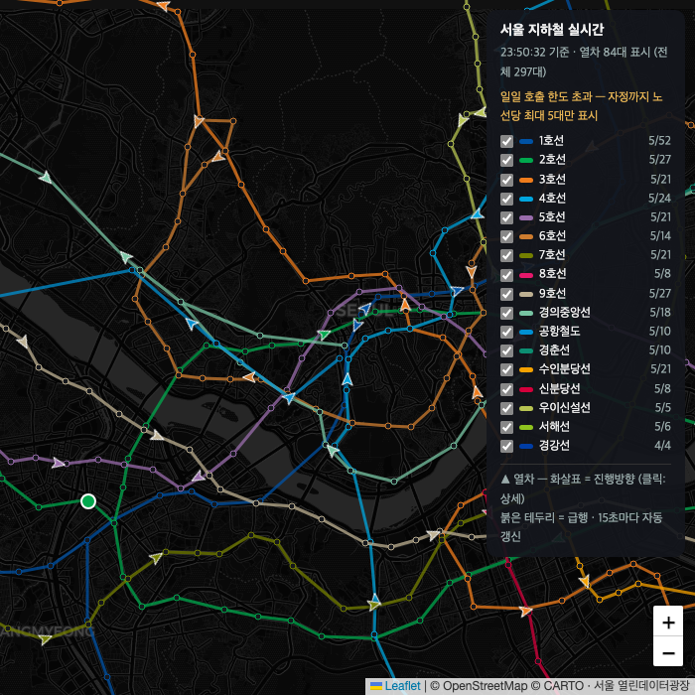Uncheck the 7호선 checkbox
The image size is (695, 695).
pyautogui.click(x=506, y=255)
